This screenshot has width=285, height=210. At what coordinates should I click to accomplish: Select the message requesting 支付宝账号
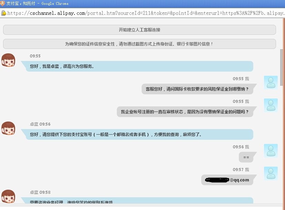tap(139, 135)
